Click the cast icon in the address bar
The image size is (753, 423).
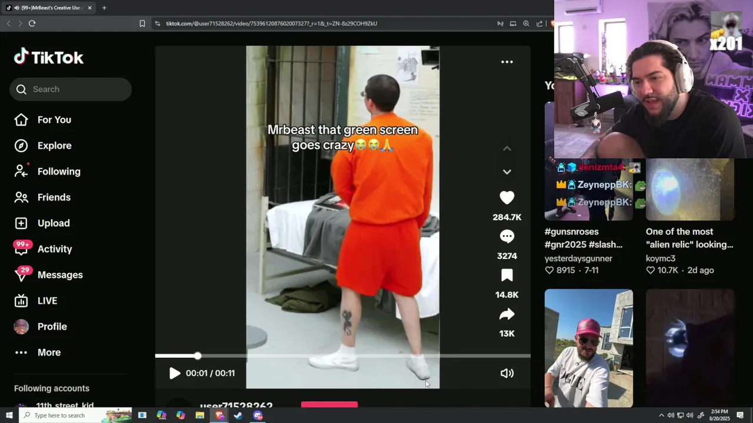513,23
